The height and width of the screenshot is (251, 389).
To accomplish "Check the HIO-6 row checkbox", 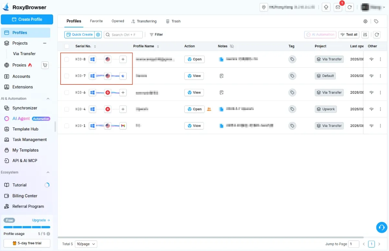I will (x=67, y=93).
